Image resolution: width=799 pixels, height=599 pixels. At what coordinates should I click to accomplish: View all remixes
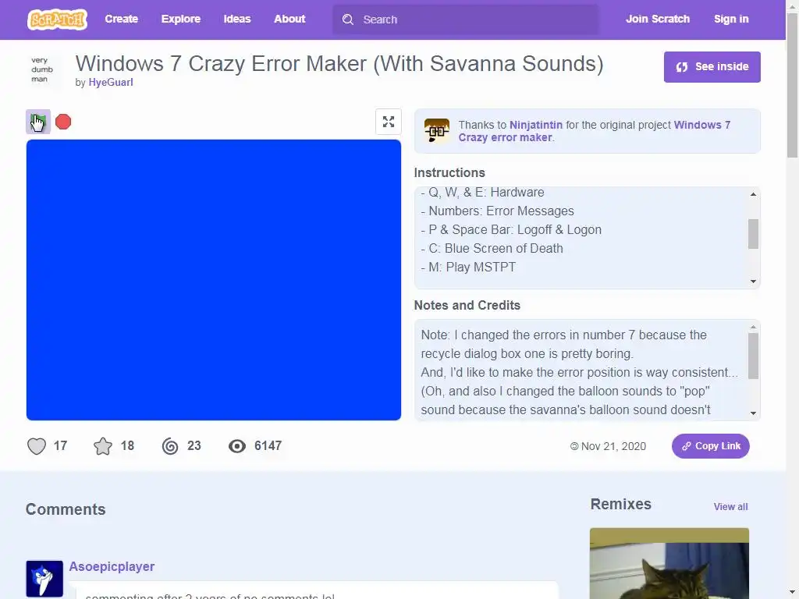click(730, 507)
